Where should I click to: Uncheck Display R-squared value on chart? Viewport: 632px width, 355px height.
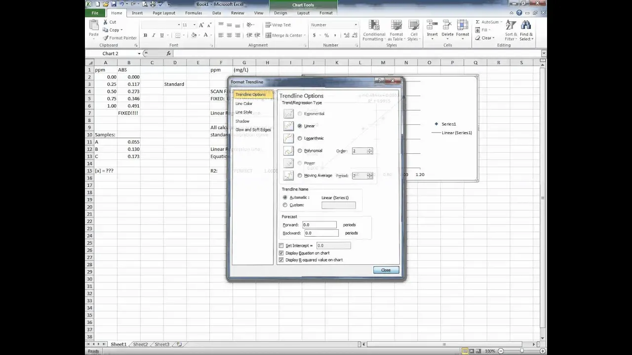(281, 260)
